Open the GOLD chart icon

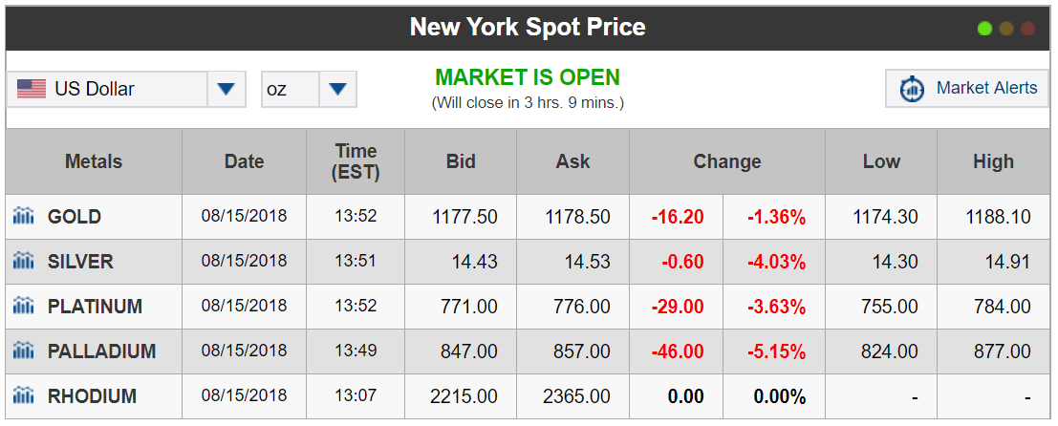(x=24, y=217)
